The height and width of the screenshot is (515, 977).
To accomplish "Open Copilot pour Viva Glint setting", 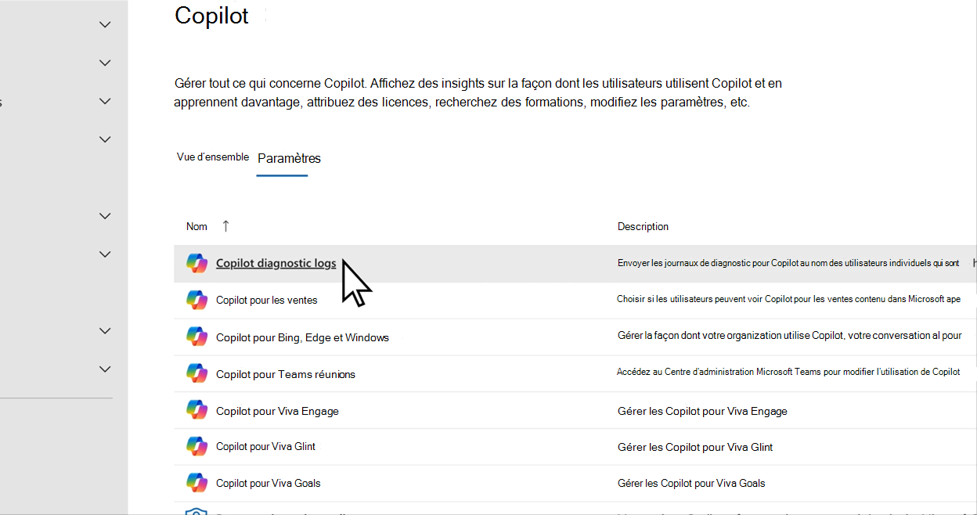I will (266, 446).
